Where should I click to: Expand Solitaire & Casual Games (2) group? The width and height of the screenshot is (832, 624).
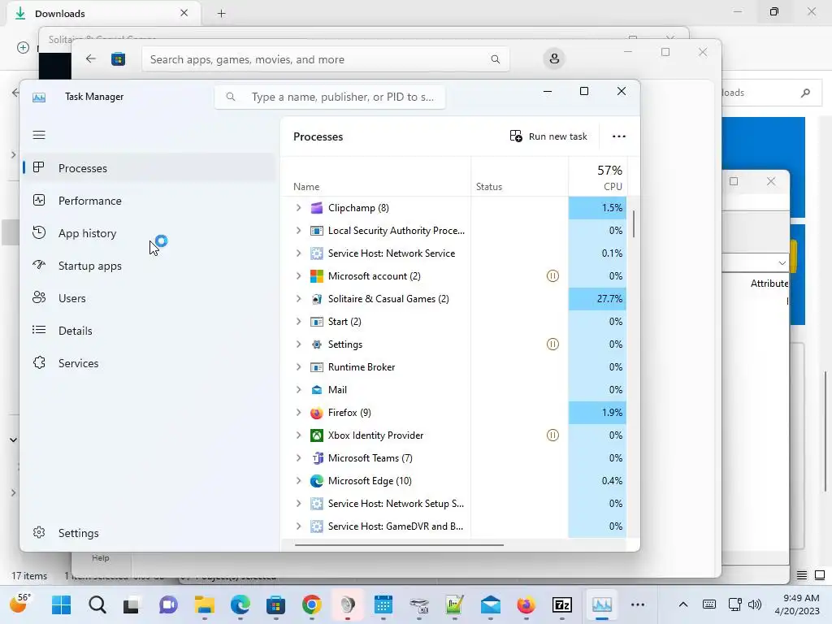tap(298, 299)
